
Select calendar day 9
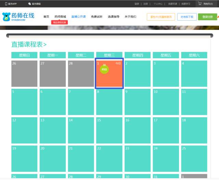click(138, 102)
